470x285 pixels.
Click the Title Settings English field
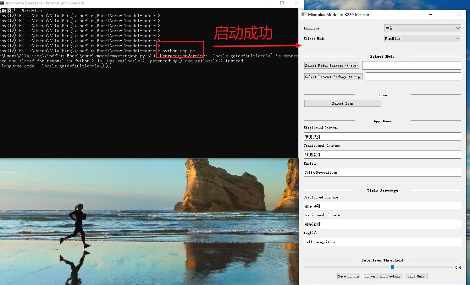click(382, 242)
